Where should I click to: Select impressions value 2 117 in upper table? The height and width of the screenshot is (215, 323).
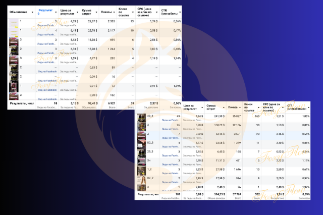coord(111,30)
